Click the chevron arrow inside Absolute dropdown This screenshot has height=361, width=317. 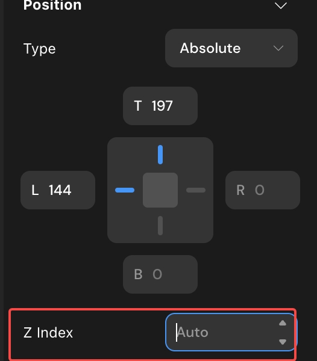(x=278, y=48)
